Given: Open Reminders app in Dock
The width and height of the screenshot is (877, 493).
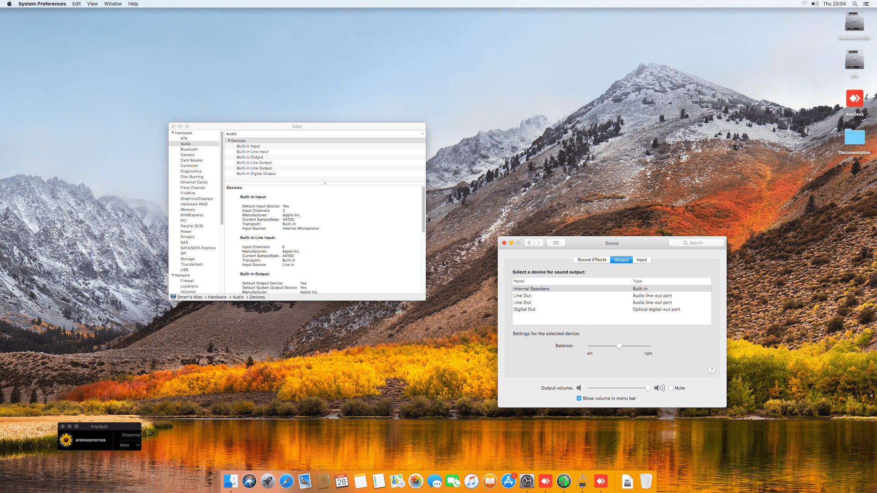Looking at the screenshot, I should click(379, 481).
